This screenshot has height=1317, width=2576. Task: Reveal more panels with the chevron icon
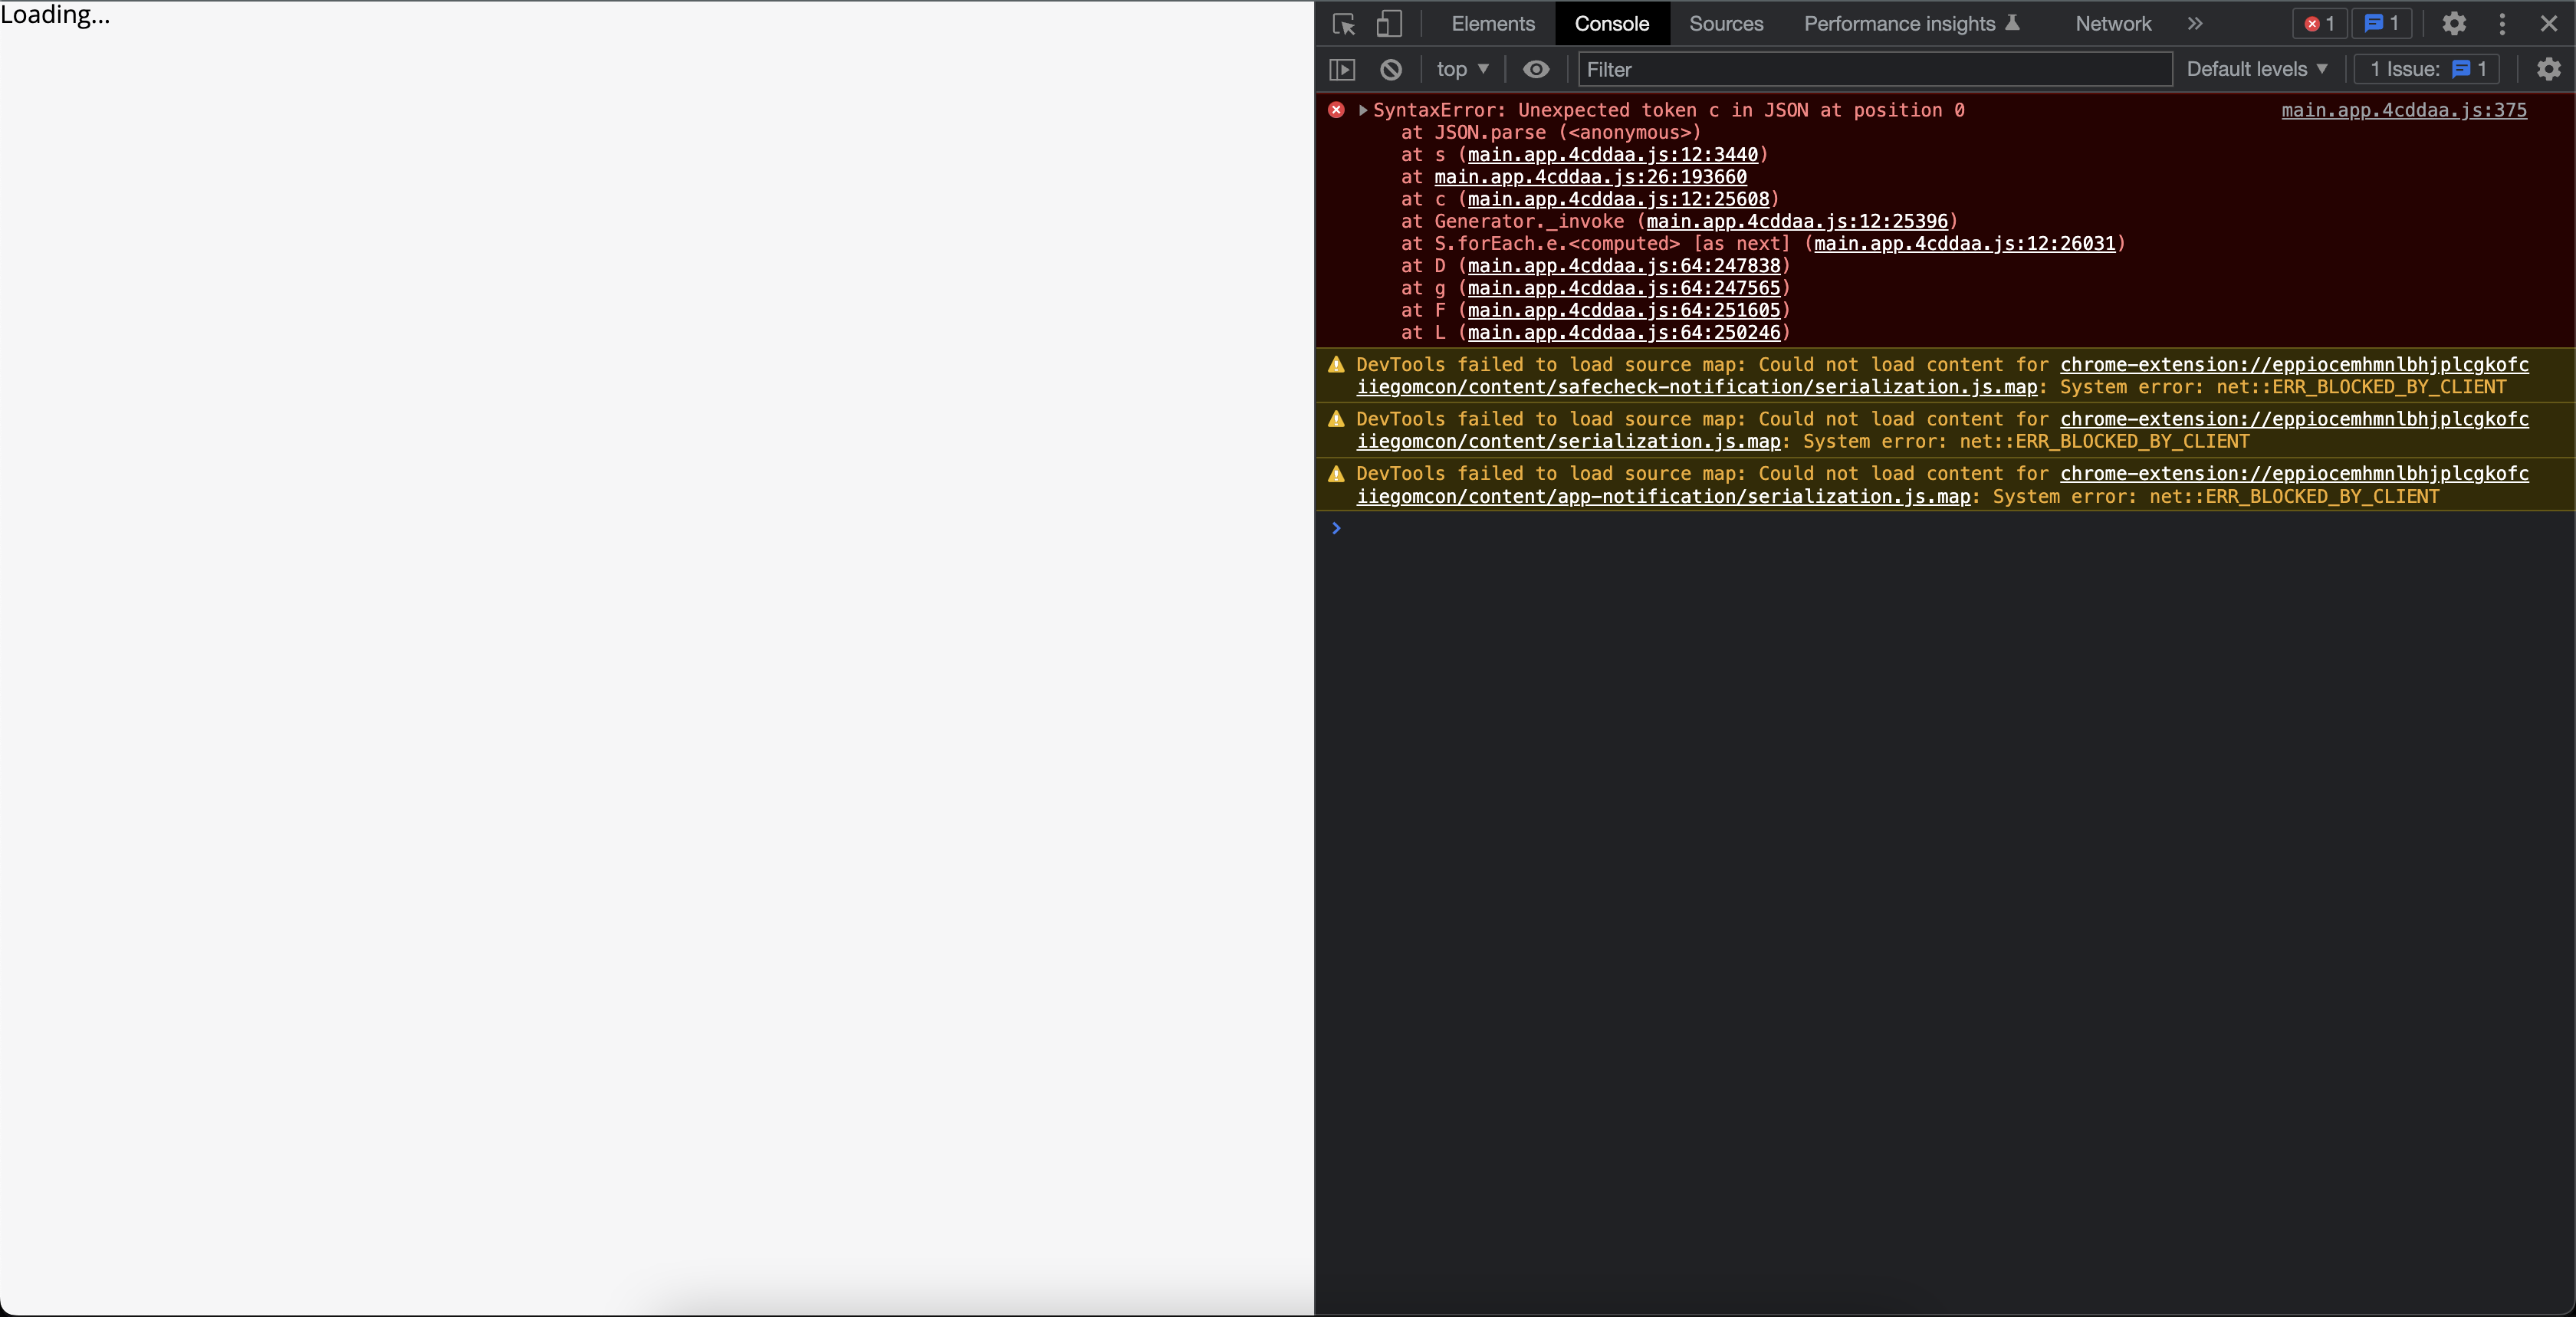pos(2195,23)
